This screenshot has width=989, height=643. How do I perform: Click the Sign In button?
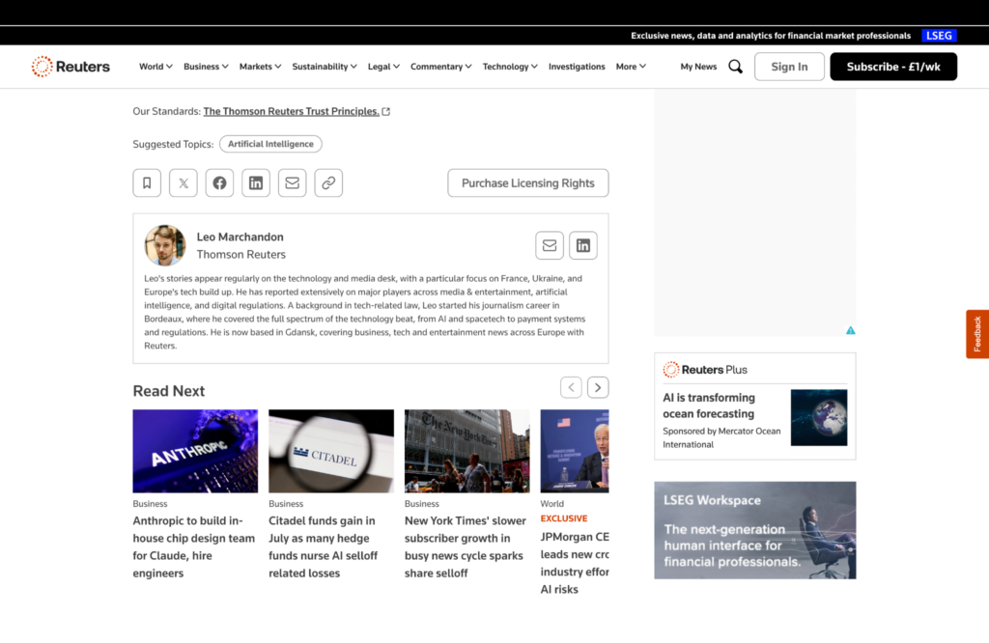[x=789, y=67]
